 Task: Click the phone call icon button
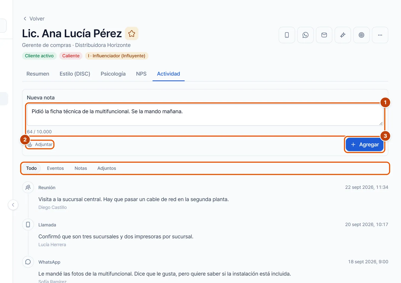(287, 35)
